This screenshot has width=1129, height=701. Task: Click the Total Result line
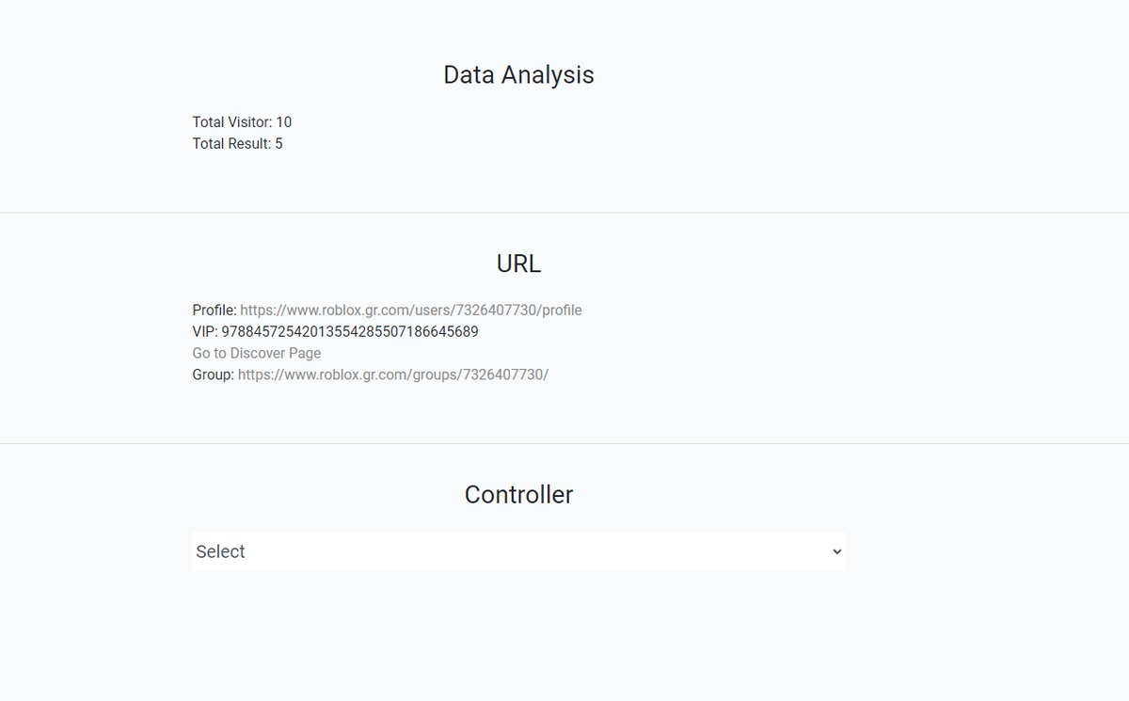[237, 144]
